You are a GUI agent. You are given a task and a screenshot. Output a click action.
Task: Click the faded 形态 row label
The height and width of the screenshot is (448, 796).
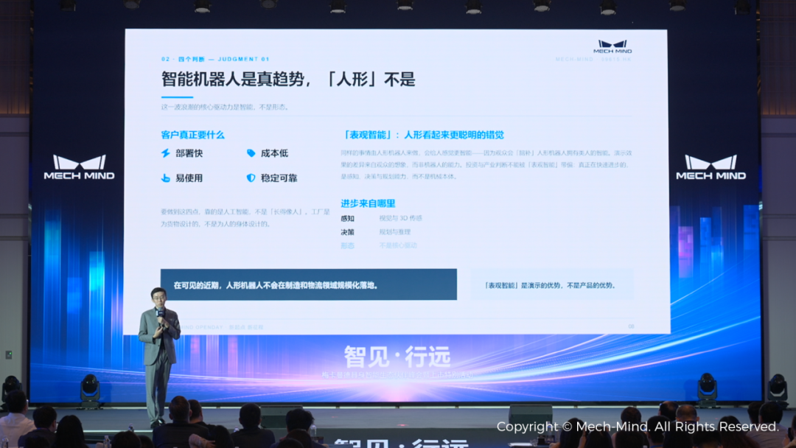(x=347, y=245)
